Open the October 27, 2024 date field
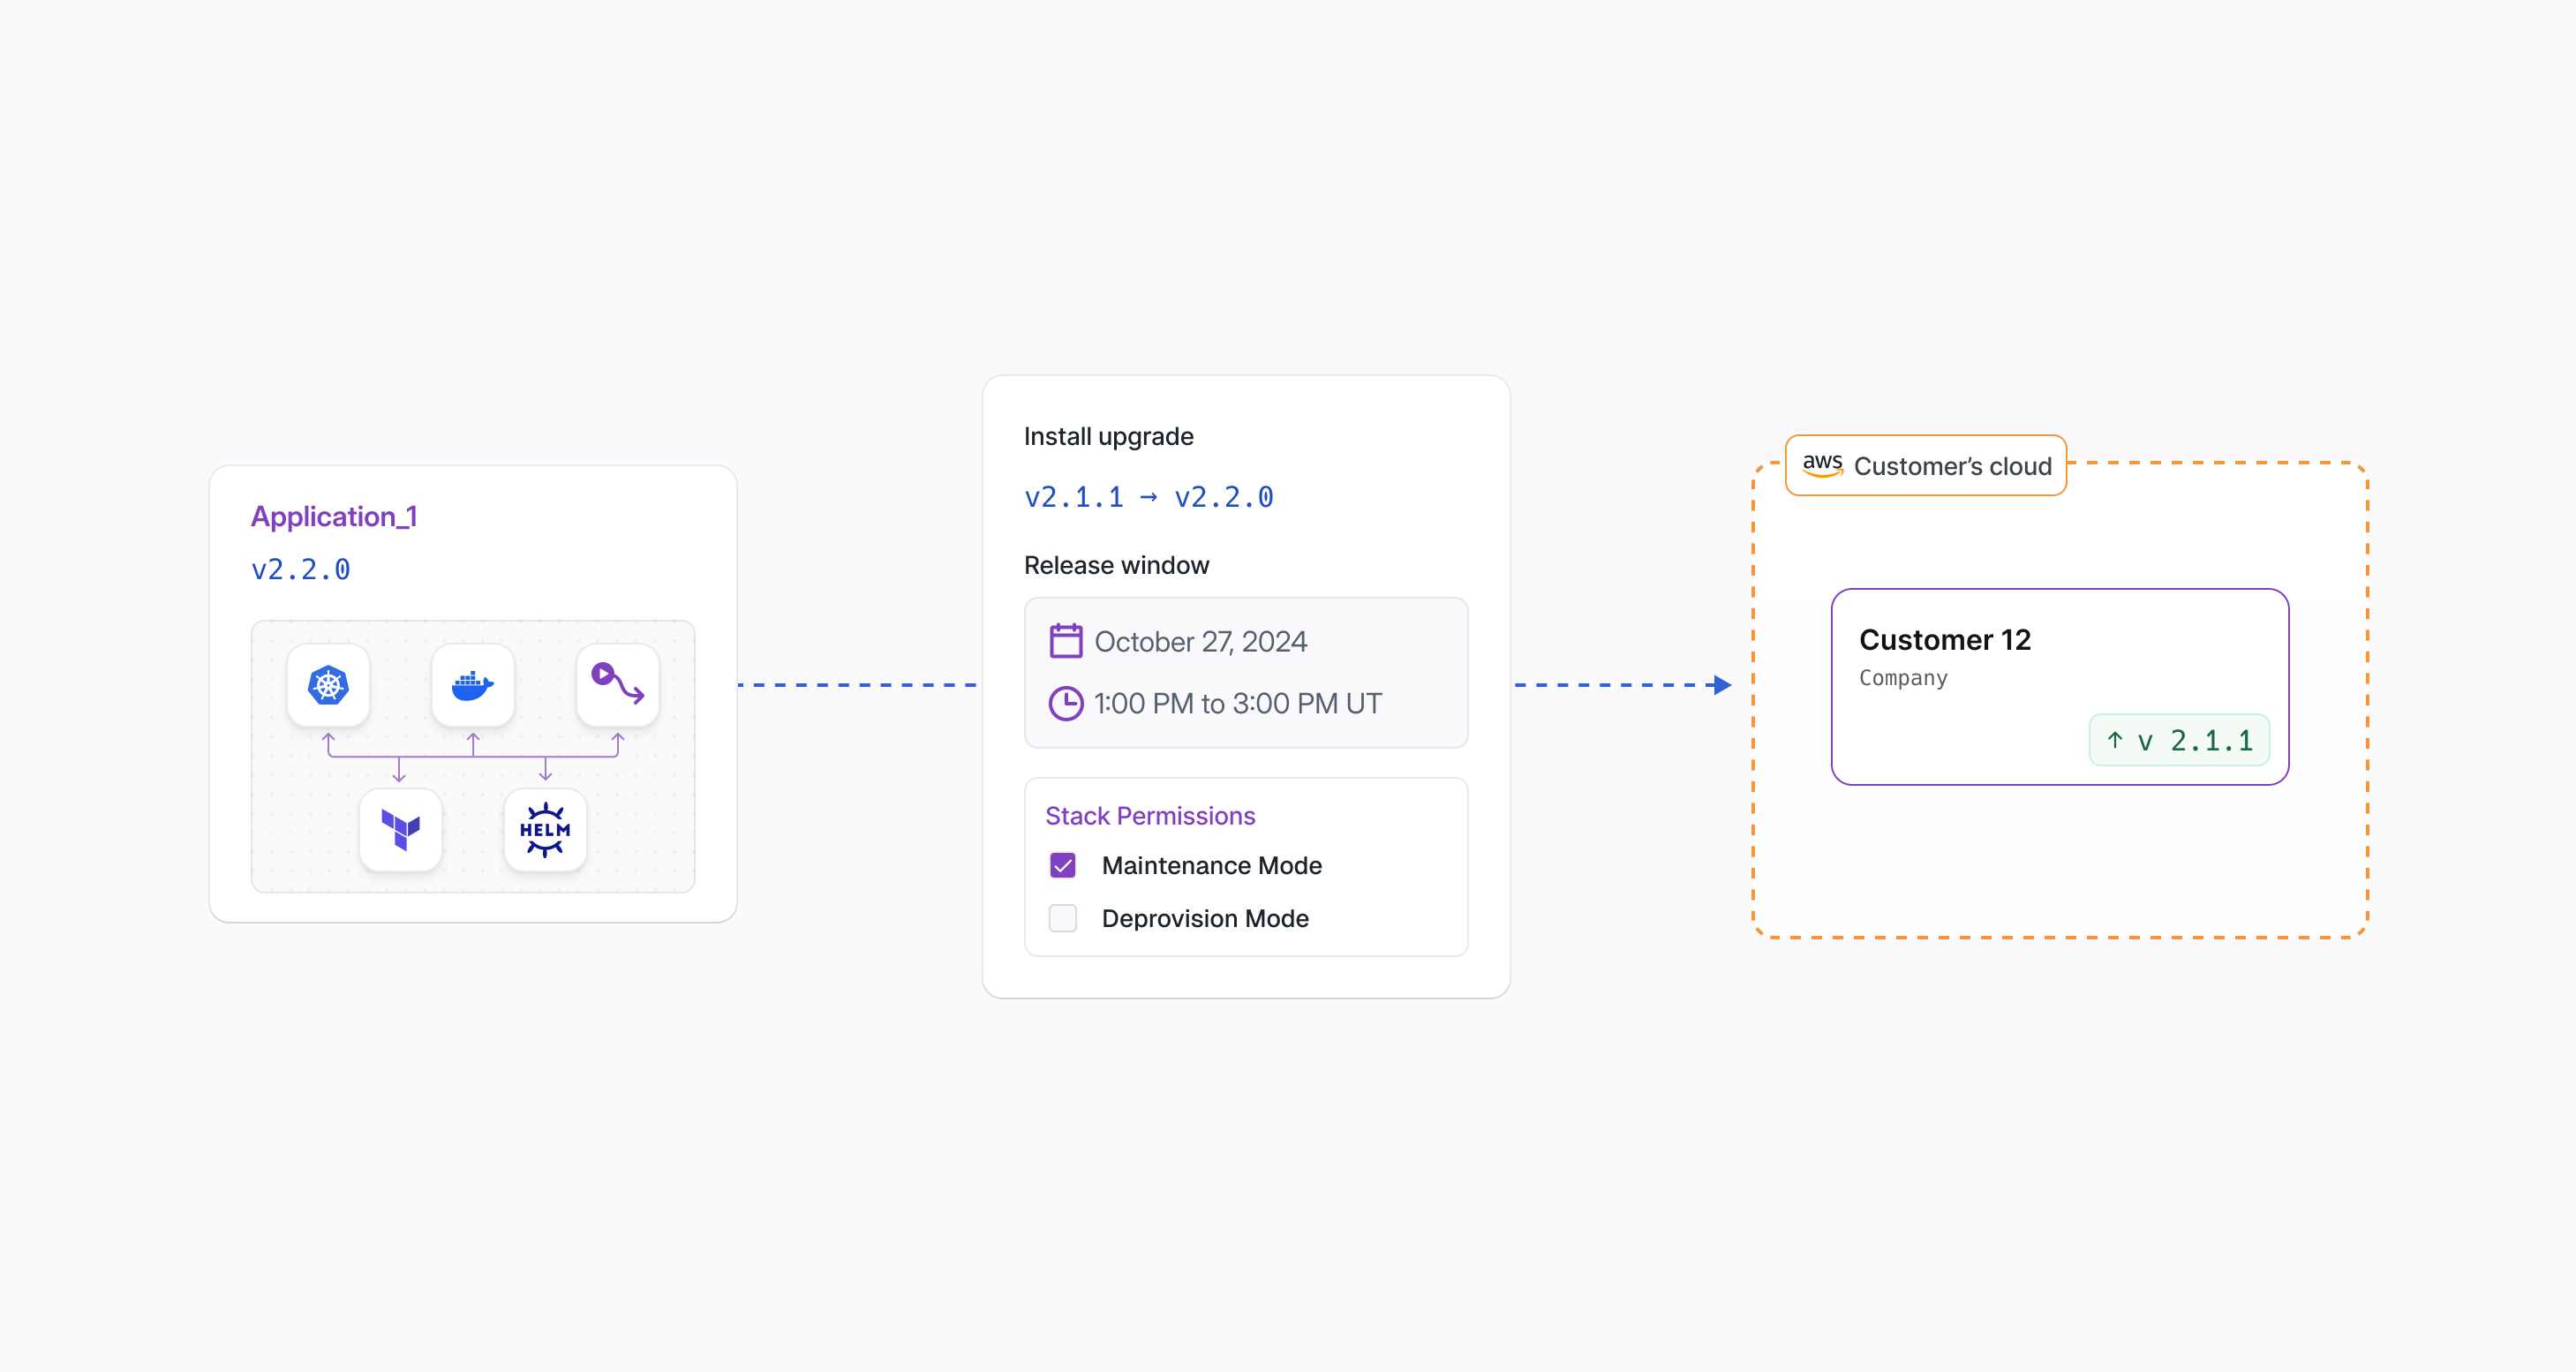Screen dimensions: 2576x1372 [x=1200, y=641]
